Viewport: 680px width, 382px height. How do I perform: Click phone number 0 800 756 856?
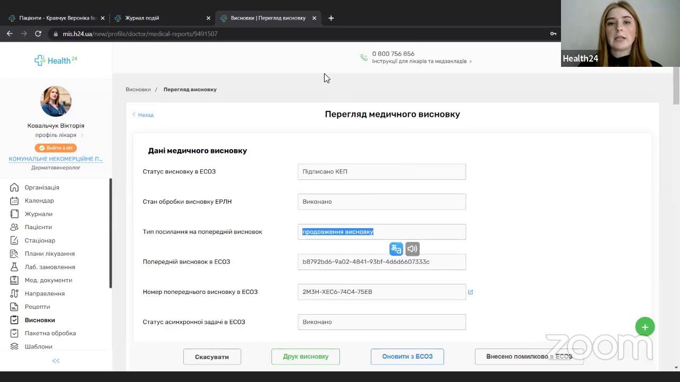tap(393, 54)
